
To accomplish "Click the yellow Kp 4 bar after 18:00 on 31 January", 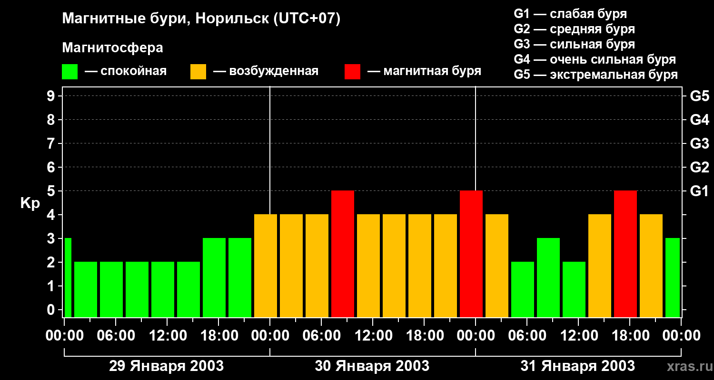I will point(651,266).
